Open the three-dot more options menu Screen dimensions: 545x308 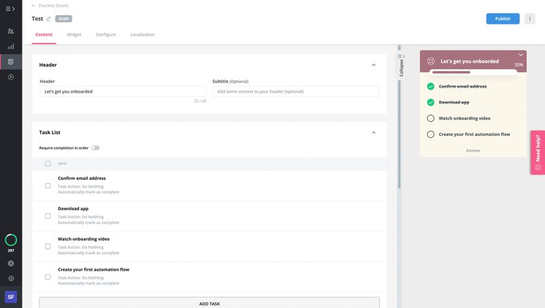530,19
